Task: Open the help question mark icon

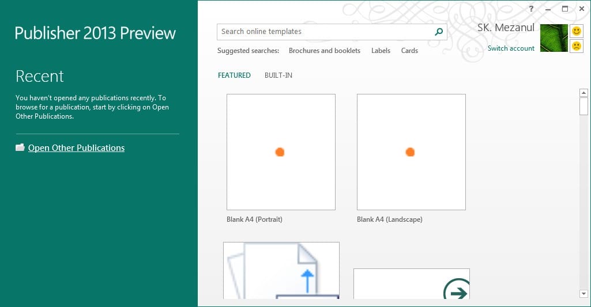Action: pos(531,9)
